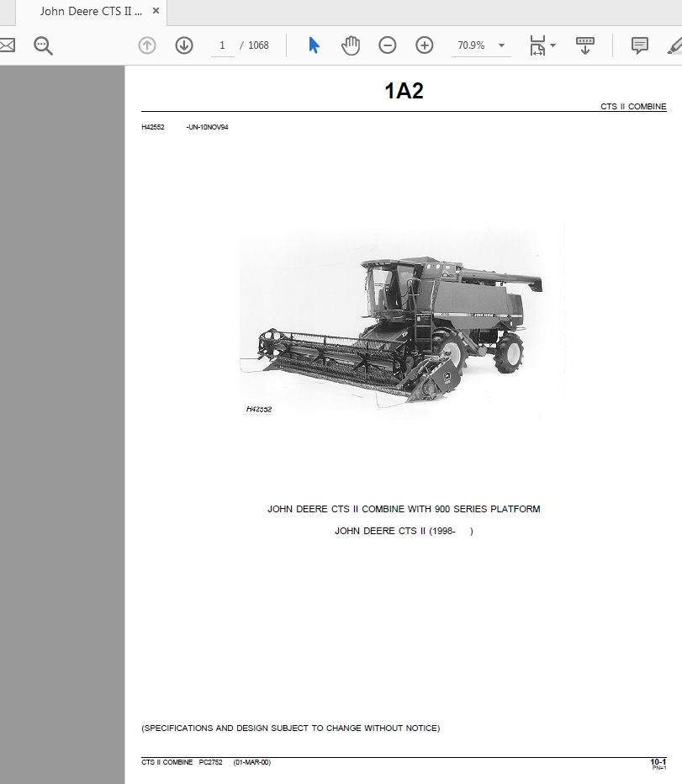The image size is (682, 784).
Task: Open the 70.9% zoom level dropdown
Action: point(481,45)
